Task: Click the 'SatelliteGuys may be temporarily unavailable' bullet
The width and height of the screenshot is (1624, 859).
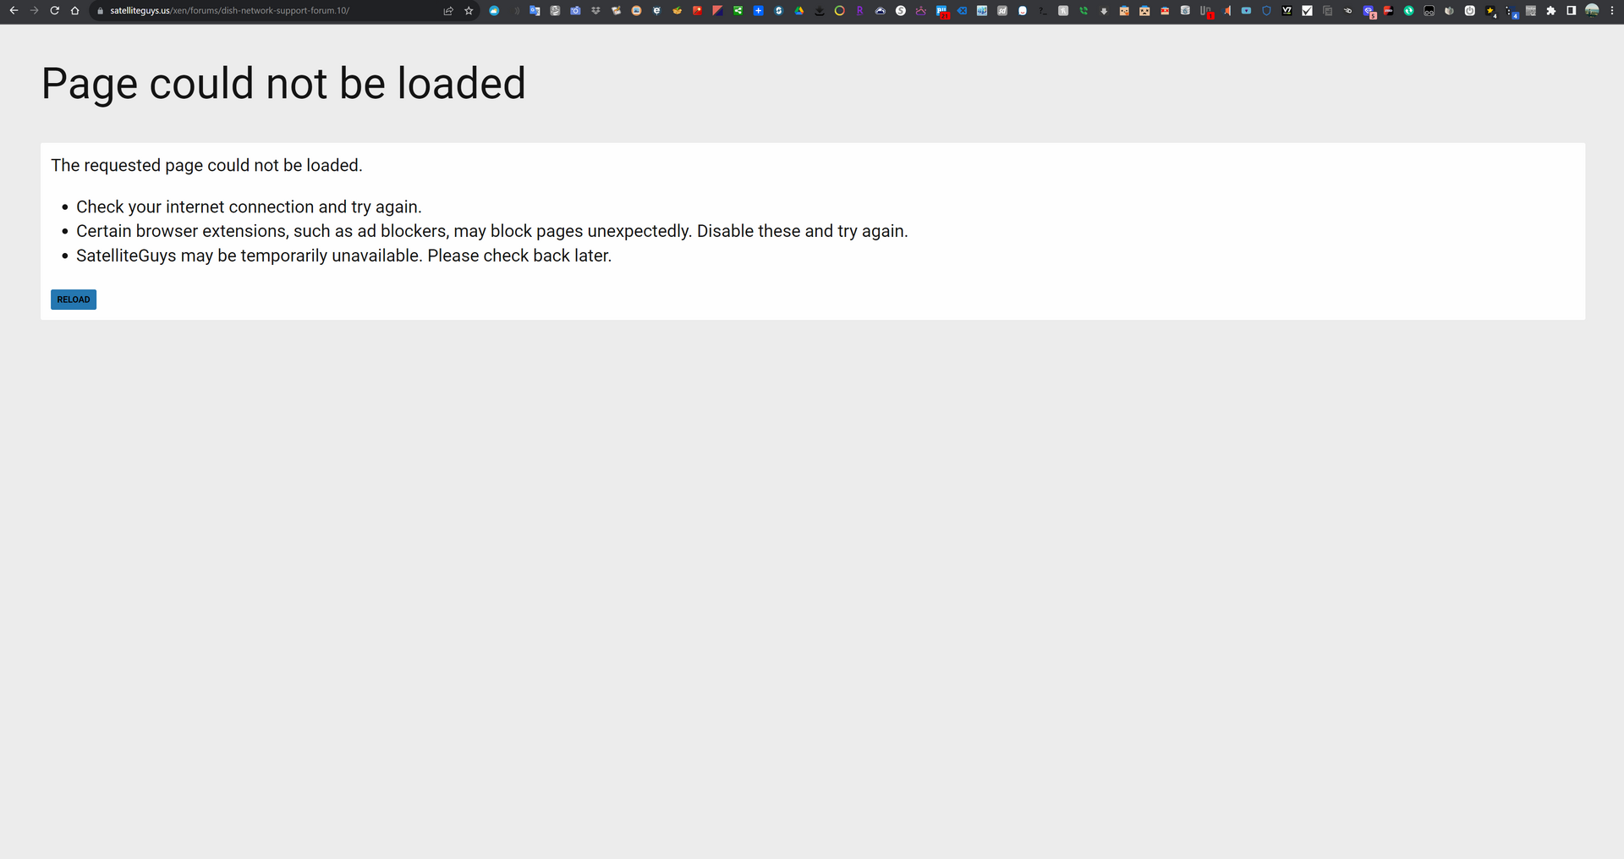Action: pos(343,256)
